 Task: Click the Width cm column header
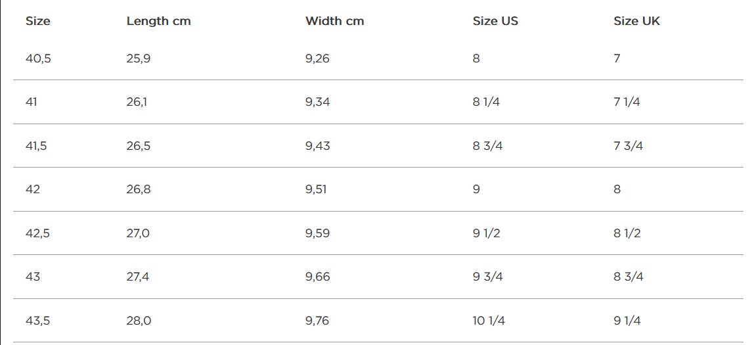click(334, 21)
